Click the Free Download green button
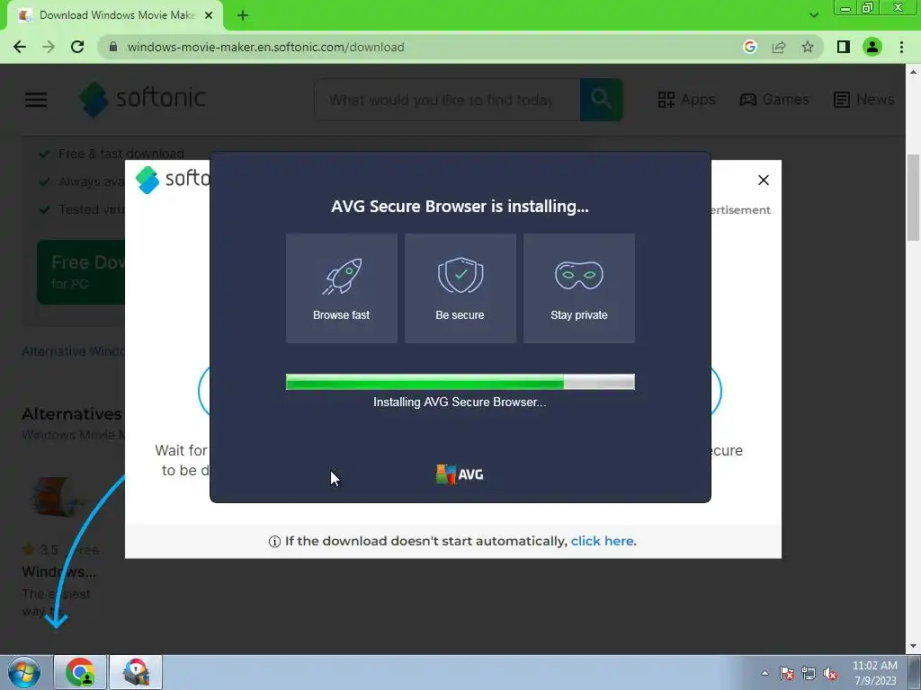Image resolution: width=921 pixels, height=690 pixels. tap(81, 272)
